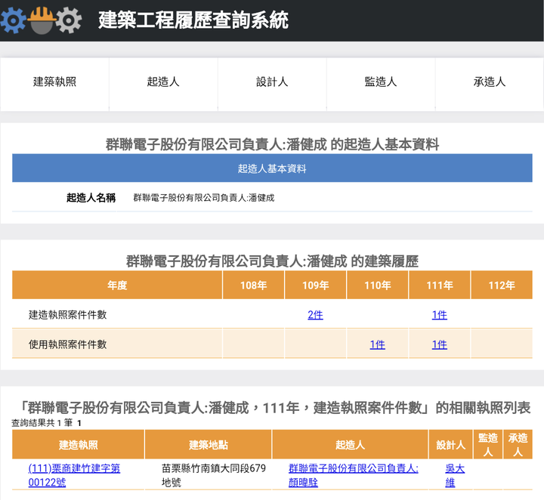Click the 108年 column header

[x=253, y=285]
